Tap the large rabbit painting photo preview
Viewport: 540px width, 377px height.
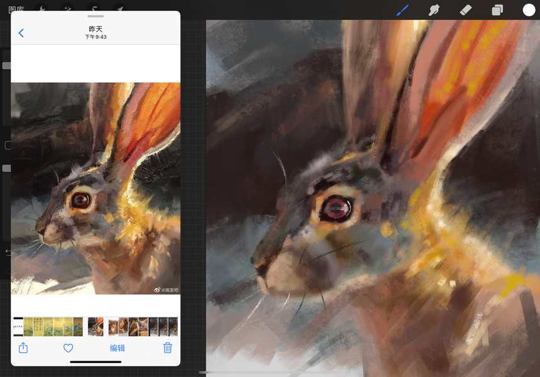pyautogui.click(x=96, y=188)
